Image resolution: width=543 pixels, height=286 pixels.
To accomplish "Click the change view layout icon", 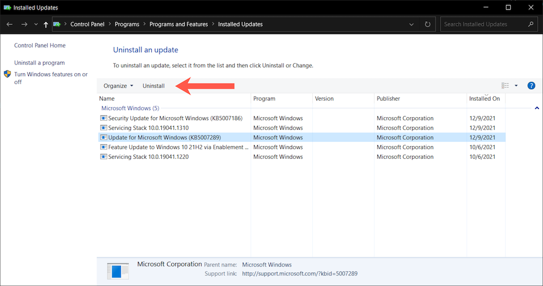I will click(x=505, y=86).
